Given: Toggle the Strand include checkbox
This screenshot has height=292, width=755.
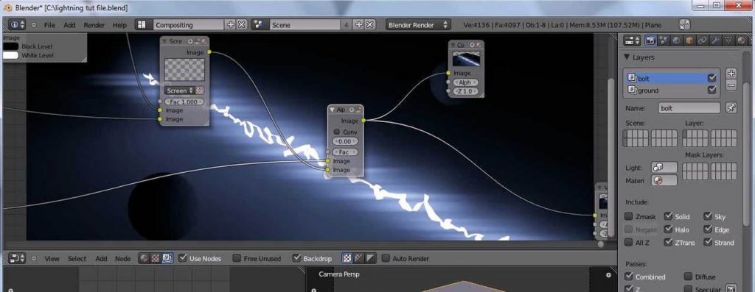Looking at the screenshot, I should click(708, 243).
